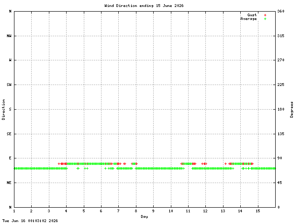Click the 'S' direction axis label
The image size is (298, 223).
coord(10,109)
